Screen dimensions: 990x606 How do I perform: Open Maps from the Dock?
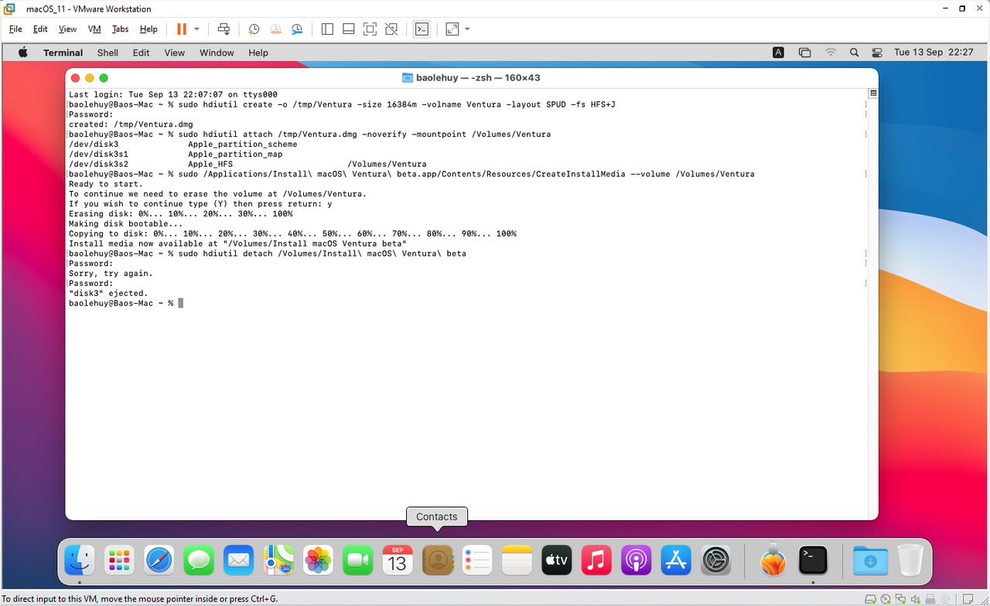(278, 560)
